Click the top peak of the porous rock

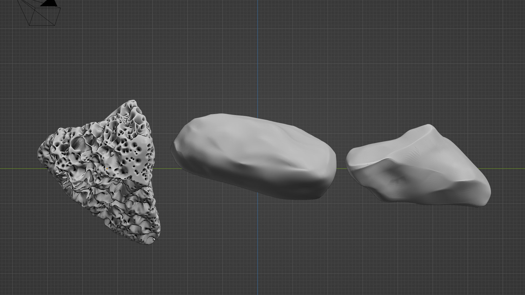click(x=133, y=102)
